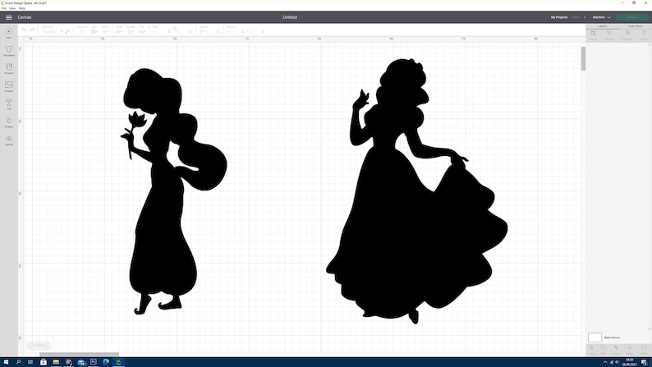The width and height of the screenshot is (652, 367).
Task: Open the Edit dropdown
Action: coord(94,31)
